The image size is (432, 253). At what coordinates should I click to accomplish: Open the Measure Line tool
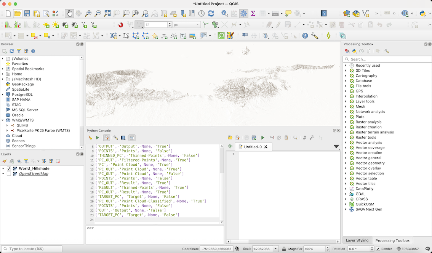click(x=276, y=13)
